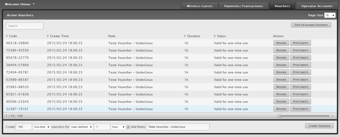The height and width of the screenshot is (137, 340).
Task: Open the Welcome Dimas user menu arrow
Action: tap(34, 4)
